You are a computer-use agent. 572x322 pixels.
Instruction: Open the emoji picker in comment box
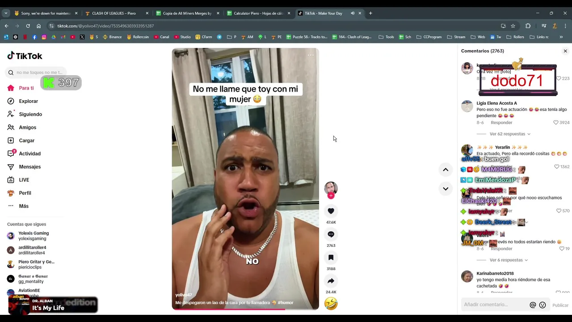point(543,305)
